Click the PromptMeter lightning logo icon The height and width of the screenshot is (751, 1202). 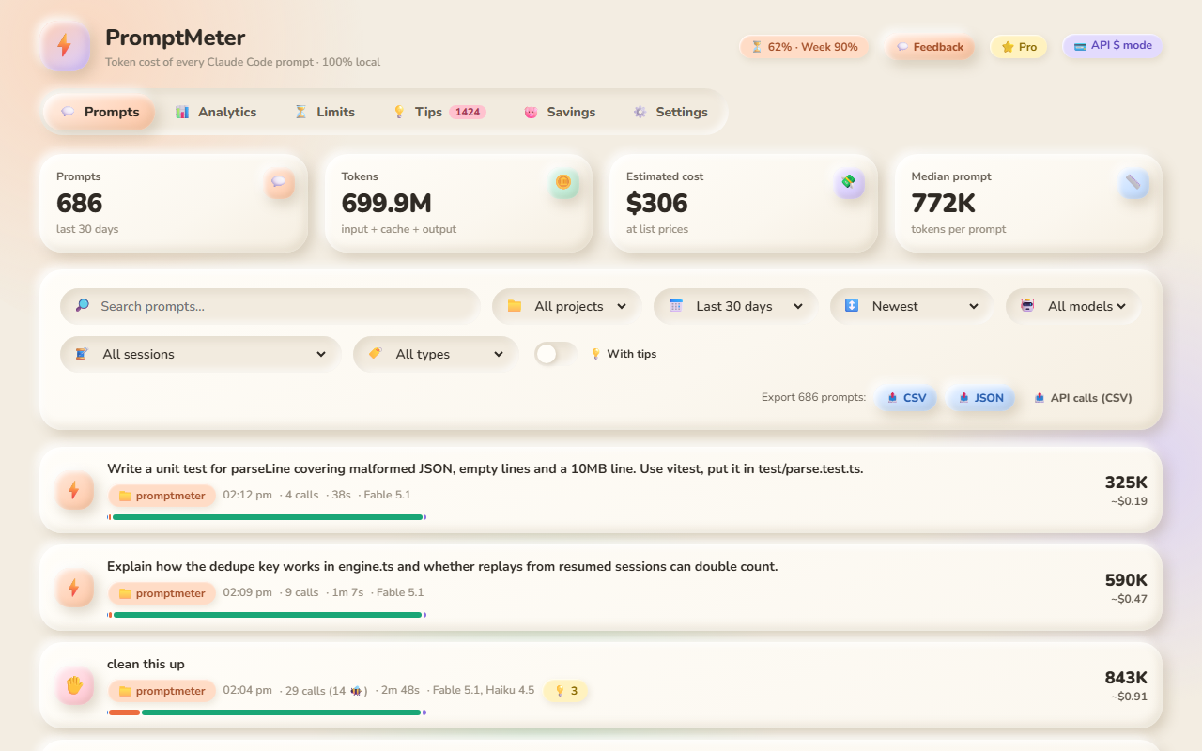tap(66, 47)
